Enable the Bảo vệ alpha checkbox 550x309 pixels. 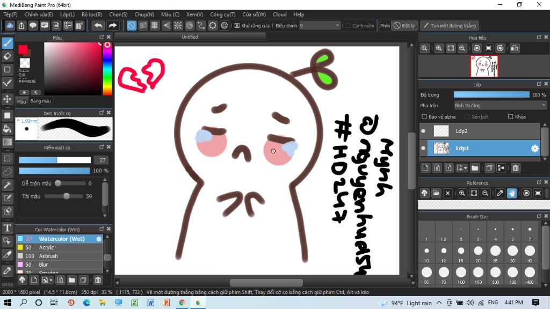424,116
